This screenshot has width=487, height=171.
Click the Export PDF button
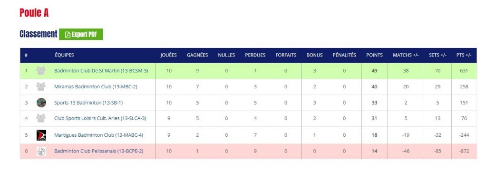click(81, 35)
